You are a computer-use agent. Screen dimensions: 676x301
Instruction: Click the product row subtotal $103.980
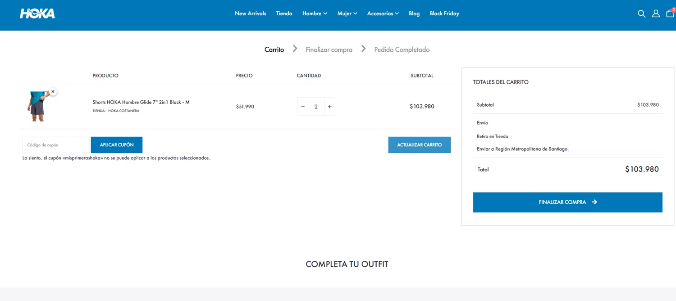(422, 107)
